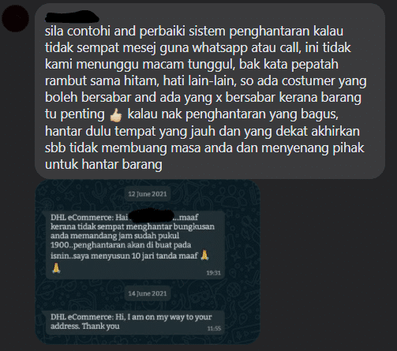Select the first DHL eCommerce apology message
This screenshot has height=351, width=397.
pyautogui.click(x=135, y=245)
